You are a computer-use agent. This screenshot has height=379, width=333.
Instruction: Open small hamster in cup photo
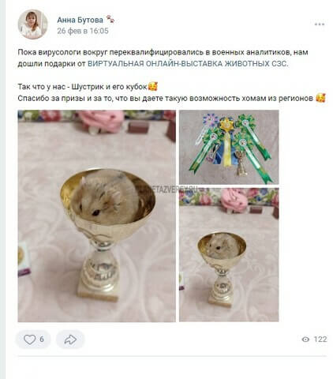point(229,255)
